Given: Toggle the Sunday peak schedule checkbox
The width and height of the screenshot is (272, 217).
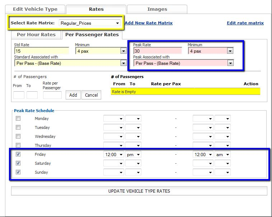Looking at the screenshot, I should click(18, 172).
